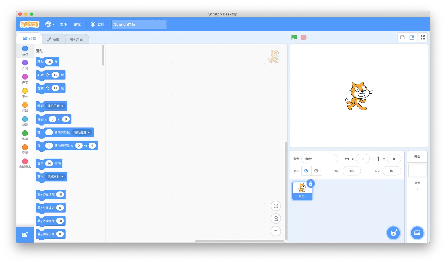Select the 角色1 sprite thumbnail
The height and width of the screenshot is (264, 446).
[x=302, y=191]
